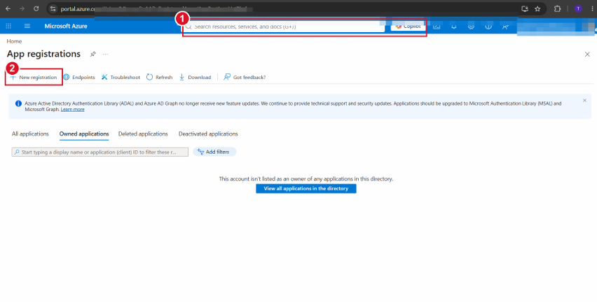Click the 'This account isn't listed as an owner' message
597x302 pixels.
(306, 178)
